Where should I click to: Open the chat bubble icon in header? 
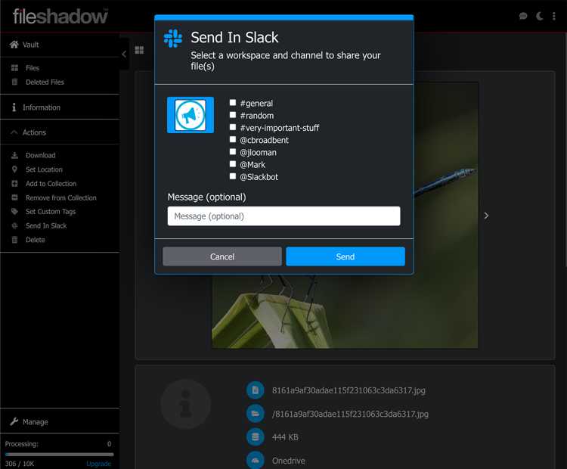coord(523,16)
